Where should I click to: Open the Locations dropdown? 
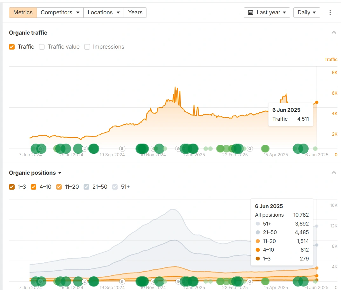click(x=104, y=12)
